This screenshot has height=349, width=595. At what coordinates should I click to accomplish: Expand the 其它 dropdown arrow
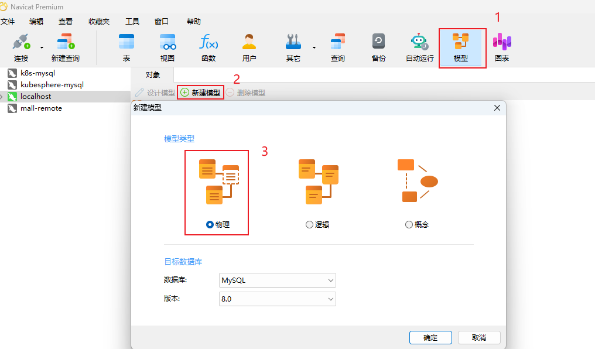pos(314,48)
